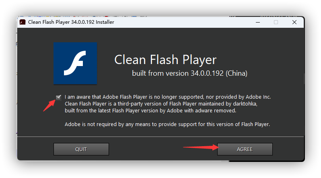Click the Flash icon in the title bar

(x=23, y=22)
